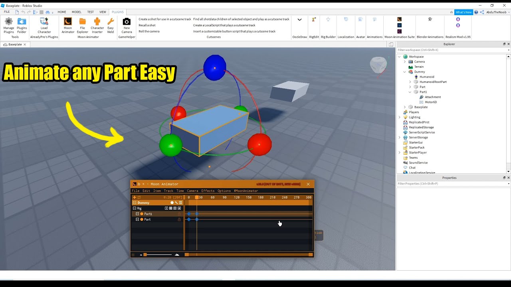Image resolution: width=511 pixels, height=287 pixels.
Task: Create a New Camera with GameHelper
Action: (127, 26)
